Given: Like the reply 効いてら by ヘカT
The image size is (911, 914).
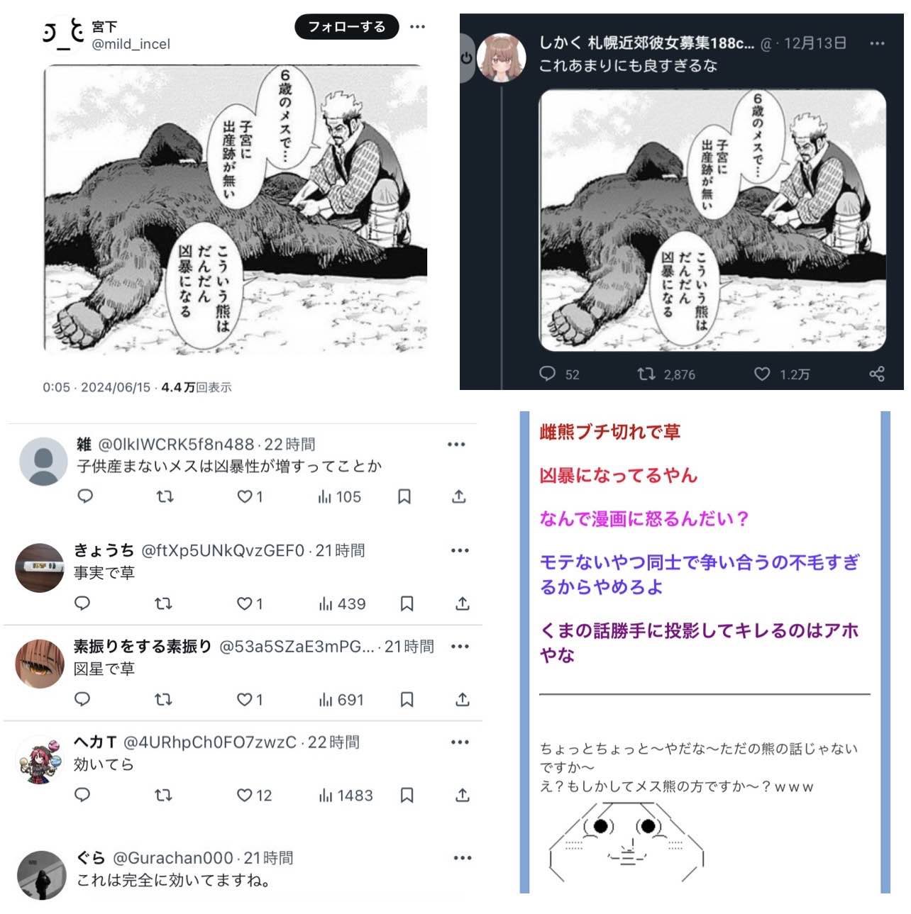Looking at the screenshot, I should pos(244,795).
